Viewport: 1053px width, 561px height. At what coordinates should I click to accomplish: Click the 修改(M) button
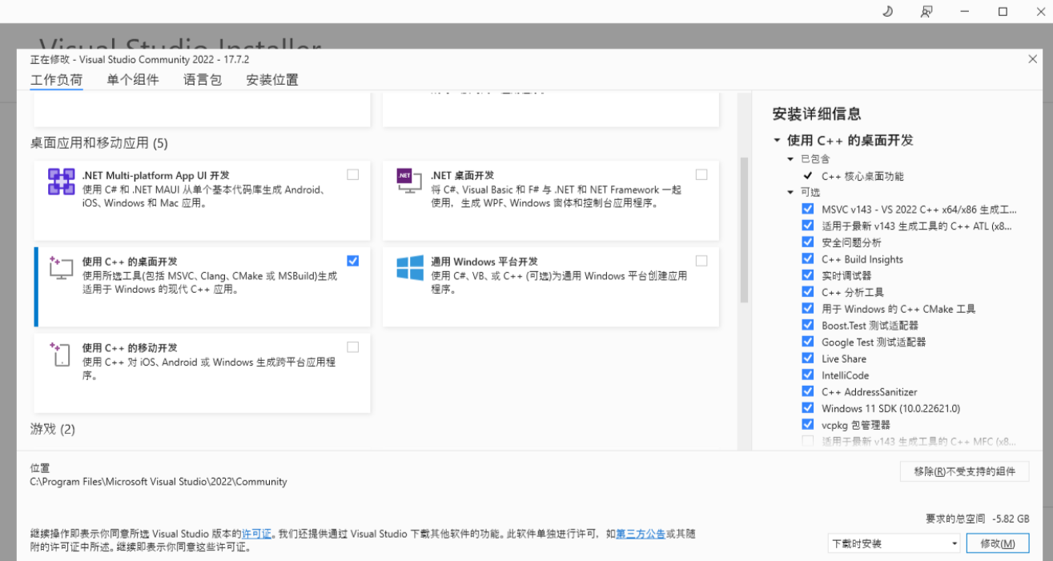[997, 543]
